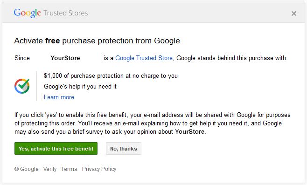Open the Google Trusted Store link
Screen dimensions: 307x185
144,58
